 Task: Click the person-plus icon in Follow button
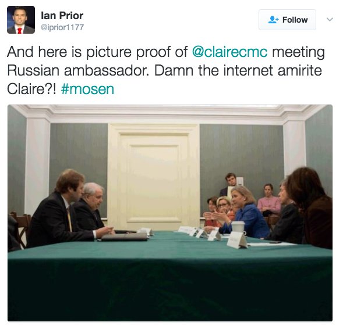(274, 20)
